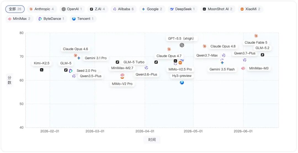
Task: Toggle the Tencent vendor filter
Action: point(83,19)
